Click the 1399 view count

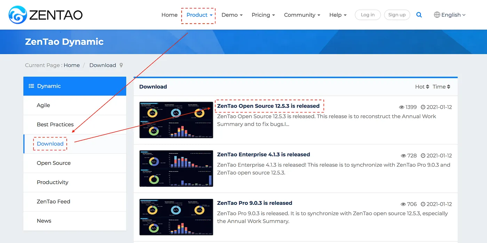[x=408, y=107]
